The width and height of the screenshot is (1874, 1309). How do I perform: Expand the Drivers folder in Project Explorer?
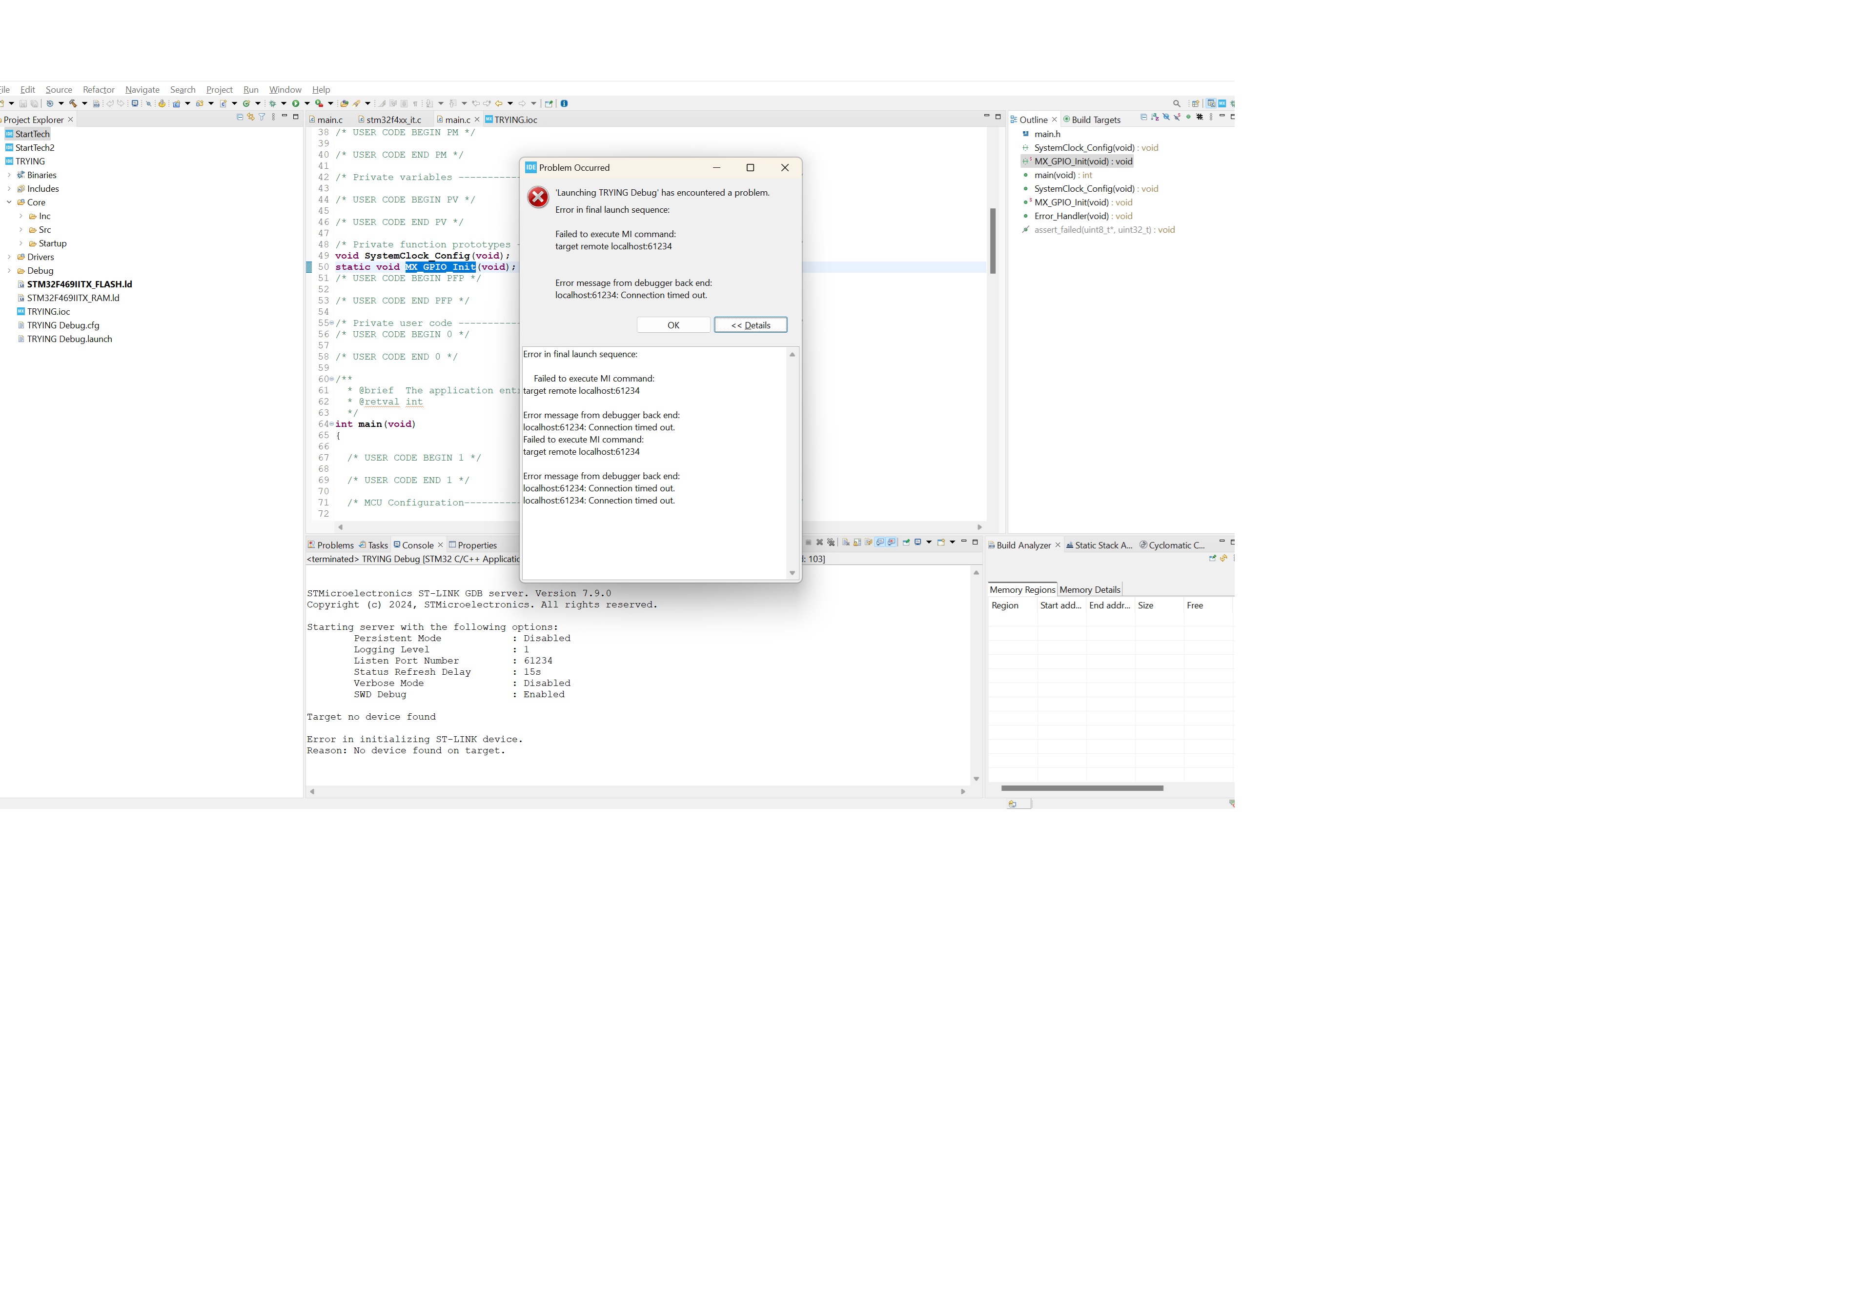(9, 256)
